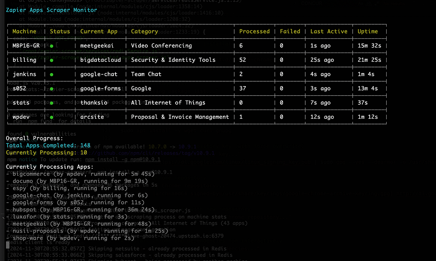
Task: Click the 'Overall Progress:' heading
Action: [34, 138]
